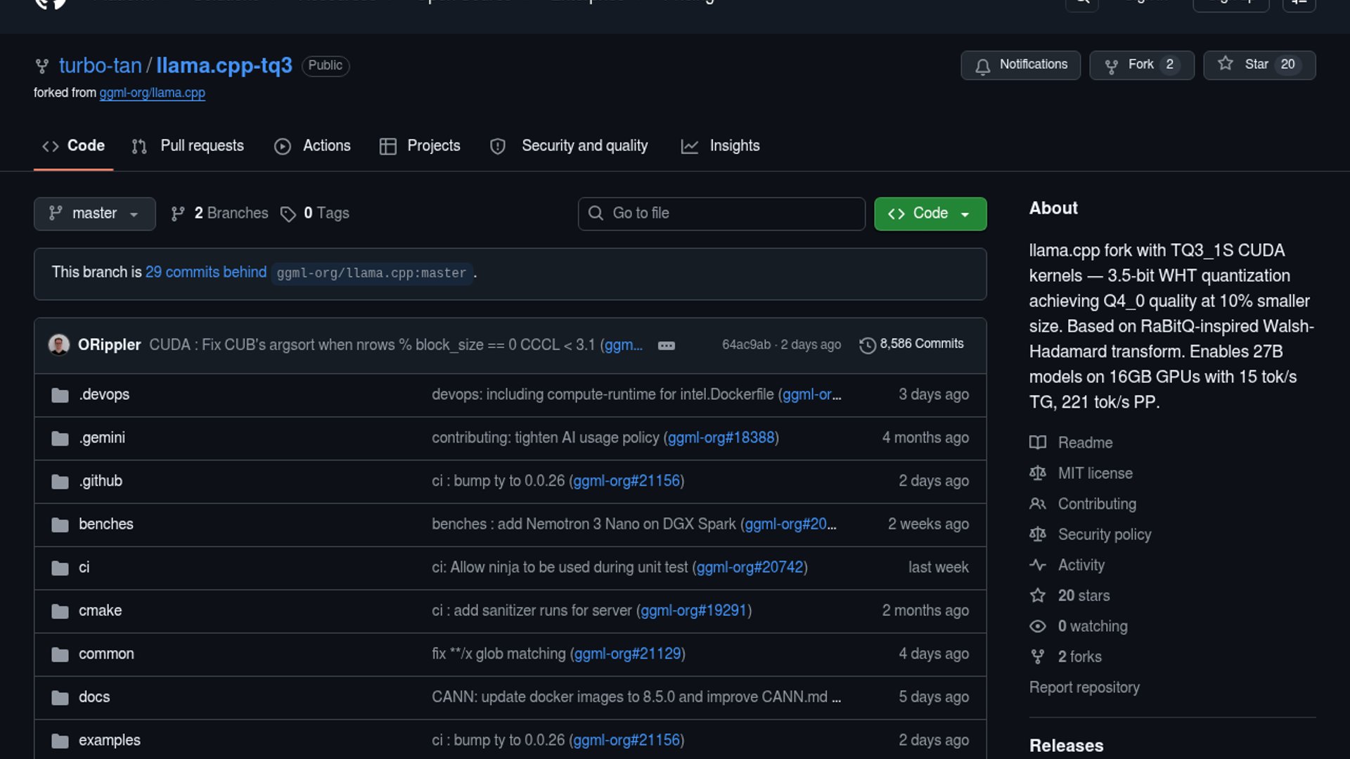Viewport: 1350px width, 759px height.
Task: Click the commit history clock icon
Action: pos(868,345)
